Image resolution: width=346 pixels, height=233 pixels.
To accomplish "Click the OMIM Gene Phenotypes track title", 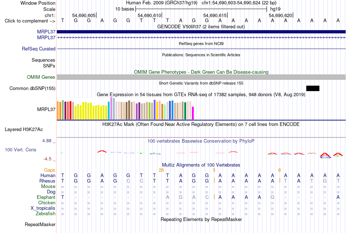I will [201, 72].
